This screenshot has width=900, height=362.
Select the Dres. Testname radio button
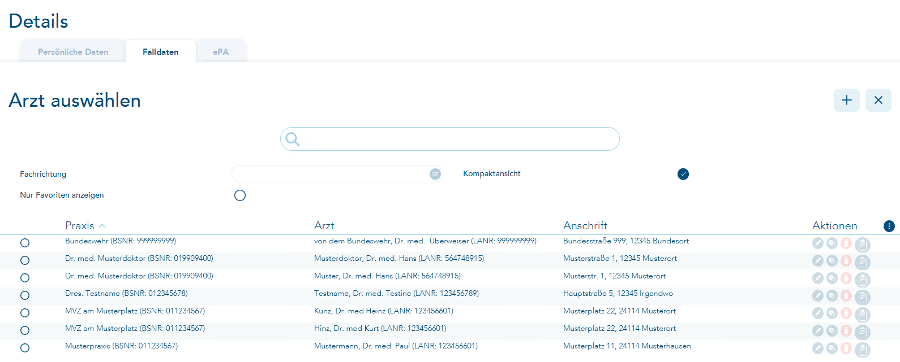coord(25,295)
